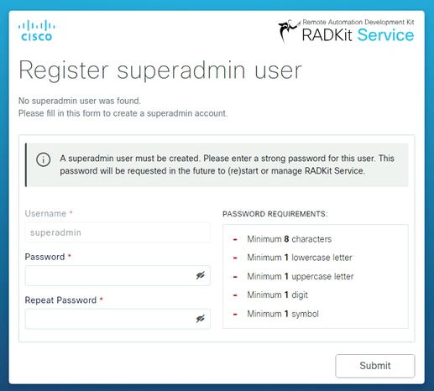Image resolution: width=434 pixels, height=391 pixels.
Task: Click the "No superadmin user was found." text
Action: click(x=80, y=101)
